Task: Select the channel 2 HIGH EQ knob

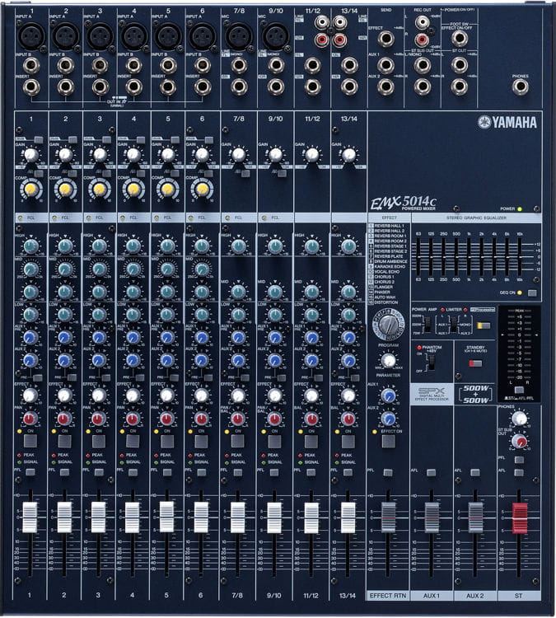Action: 65,246
